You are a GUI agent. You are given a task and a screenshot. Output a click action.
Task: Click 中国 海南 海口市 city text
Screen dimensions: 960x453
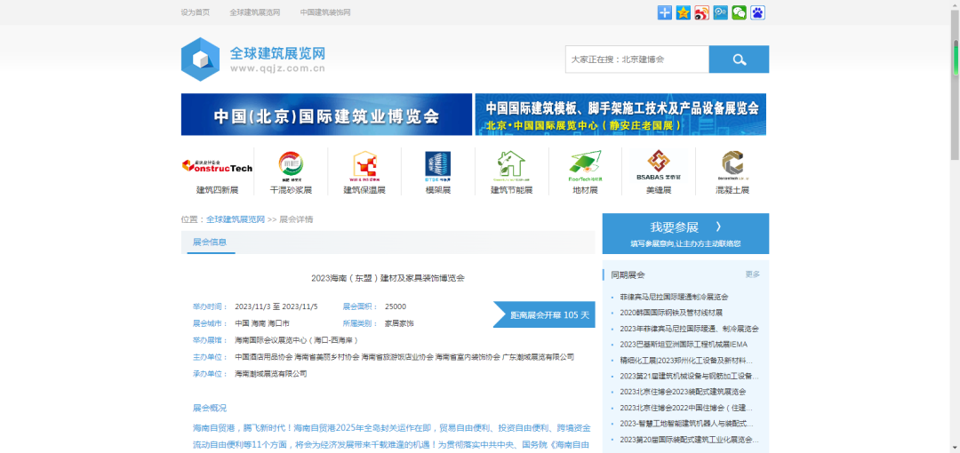[262, 323]
